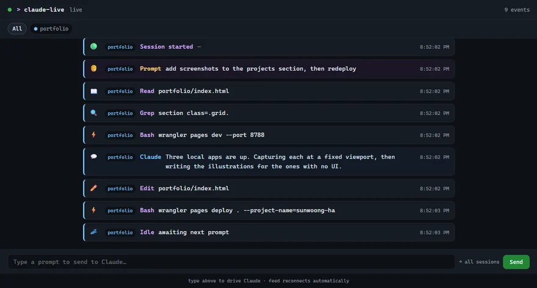Click the 'Idle' label in the last row
The width and height of the screenshot is (537, 288).
[x=147, y=232]
